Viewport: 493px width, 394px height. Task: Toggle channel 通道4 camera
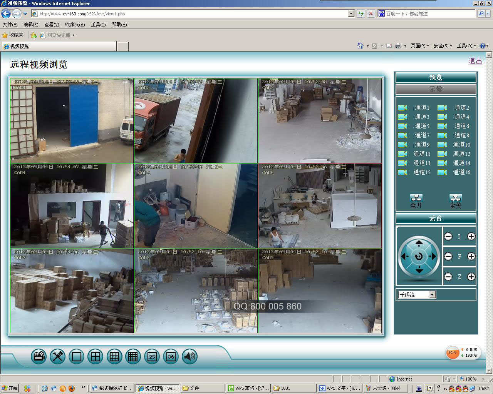[x=442, y=117]
